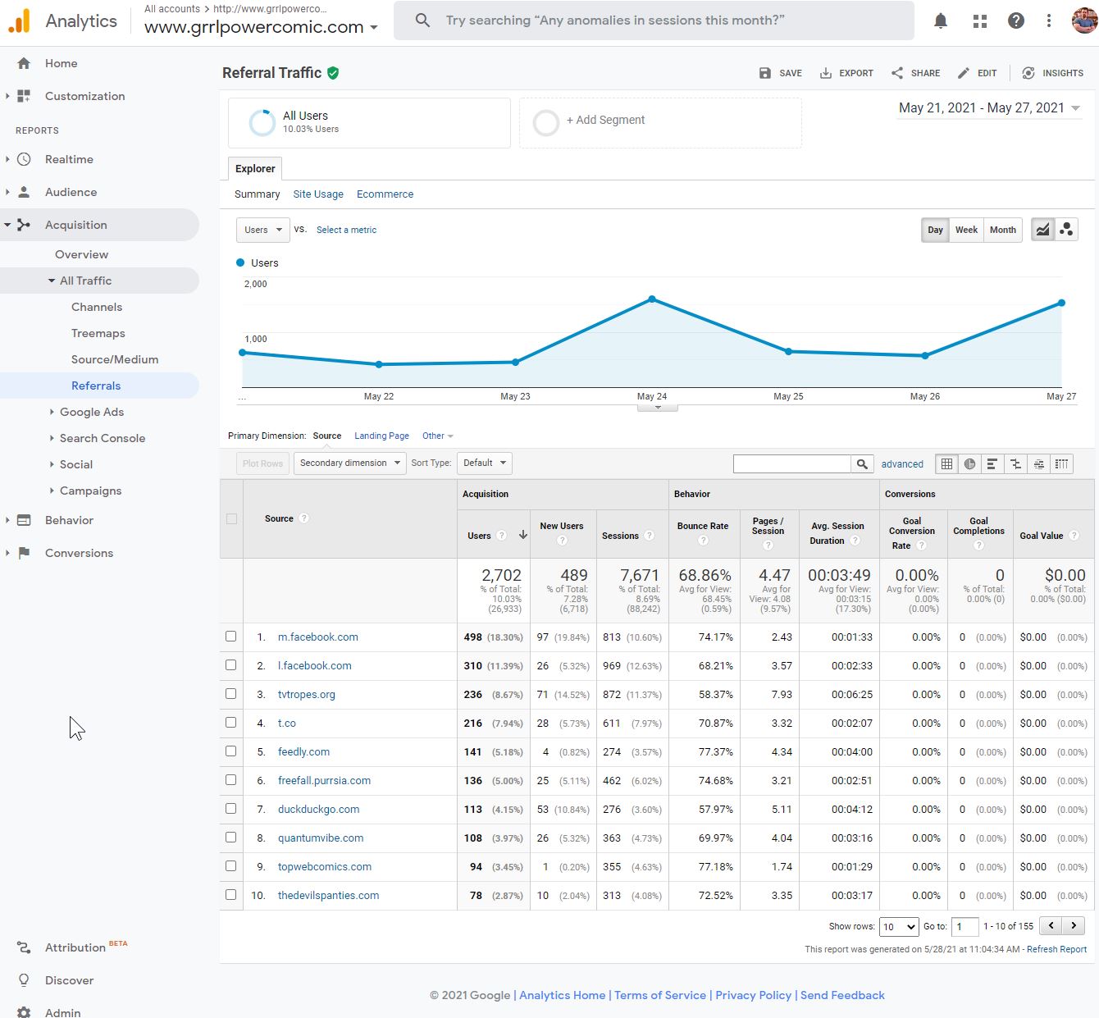Check the tvtropes.org row checkbox

(x=230, y=694)
